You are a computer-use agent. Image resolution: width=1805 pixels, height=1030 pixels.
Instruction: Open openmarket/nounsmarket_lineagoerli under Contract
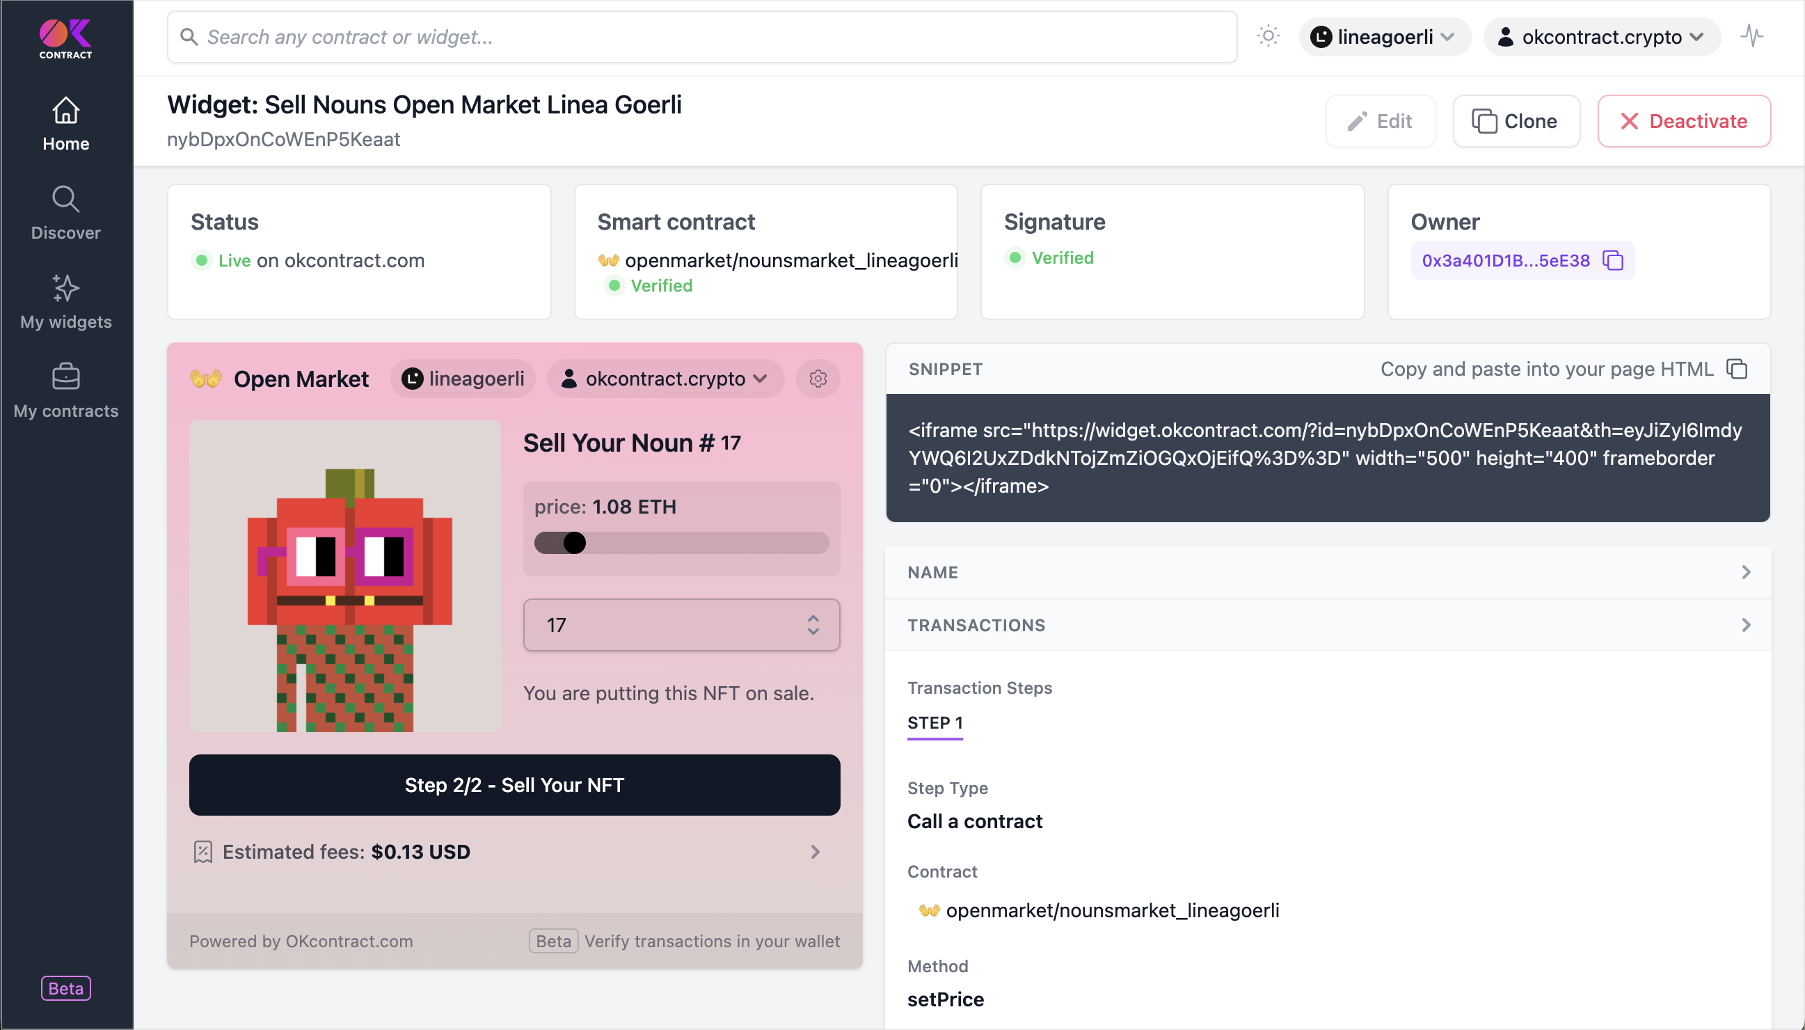tap(1112, 910)
